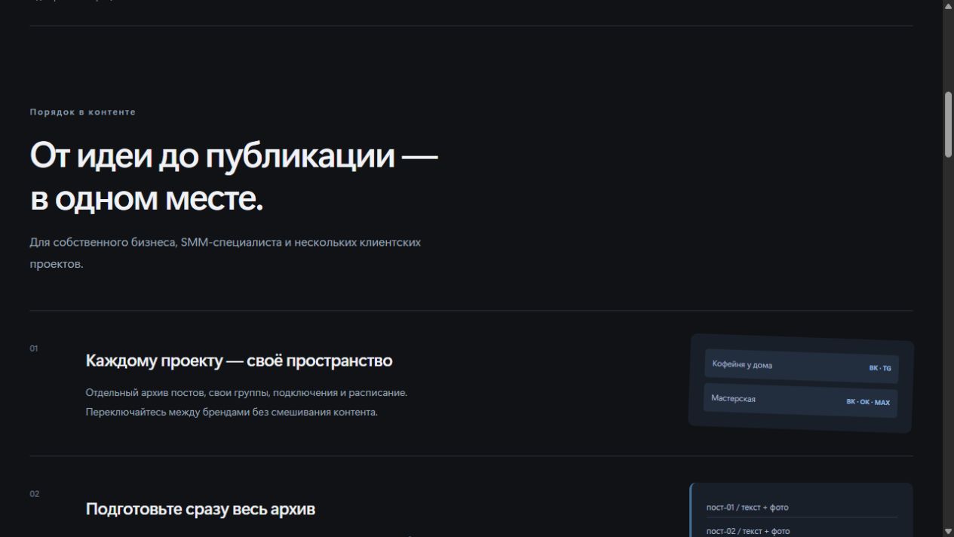This screenshot has width=954, height=537.
Task: Click the step number 01
Action: pos(34,348)
